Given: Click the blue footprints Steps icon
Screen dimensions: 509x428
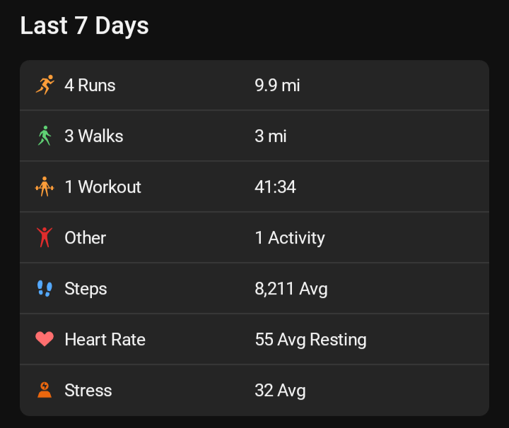Looking at the screenshot, I should (x=45, y=289).
